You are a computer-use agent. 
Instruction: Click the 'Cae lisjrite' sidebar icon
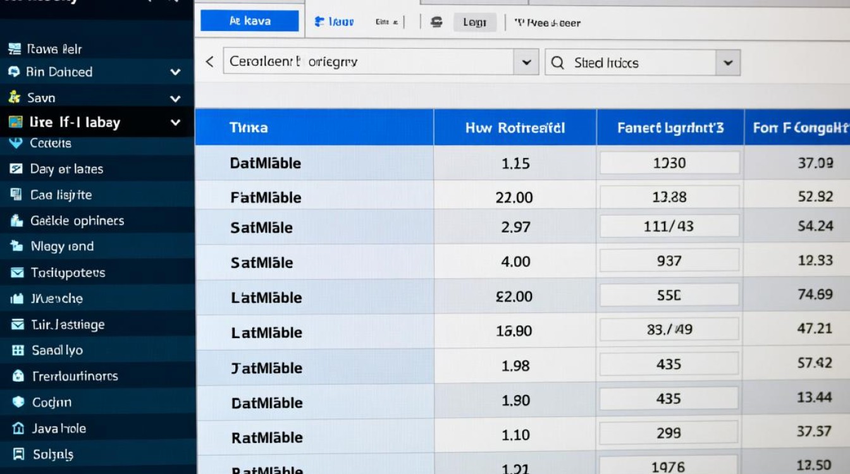pyautogui.click(x=16, y=195)
